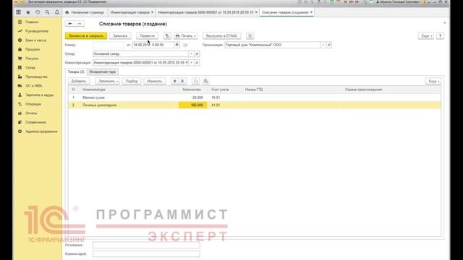463x260 pixels.
Task: Click account cell 41.01
Action: (216, 105)
